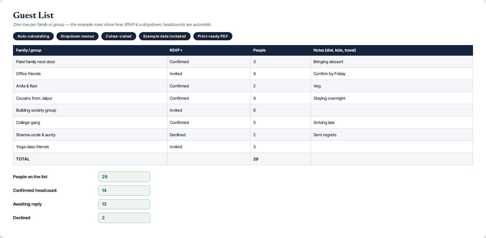
Task: Select the Confirm by Friday note
Action: (x=392, y=74)
